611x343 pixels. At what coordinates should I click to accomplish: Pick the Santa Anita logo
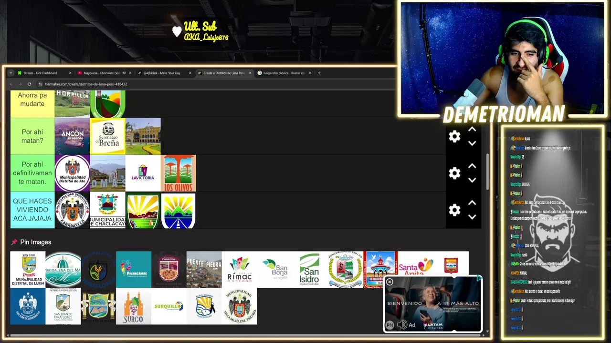(415, 264)
